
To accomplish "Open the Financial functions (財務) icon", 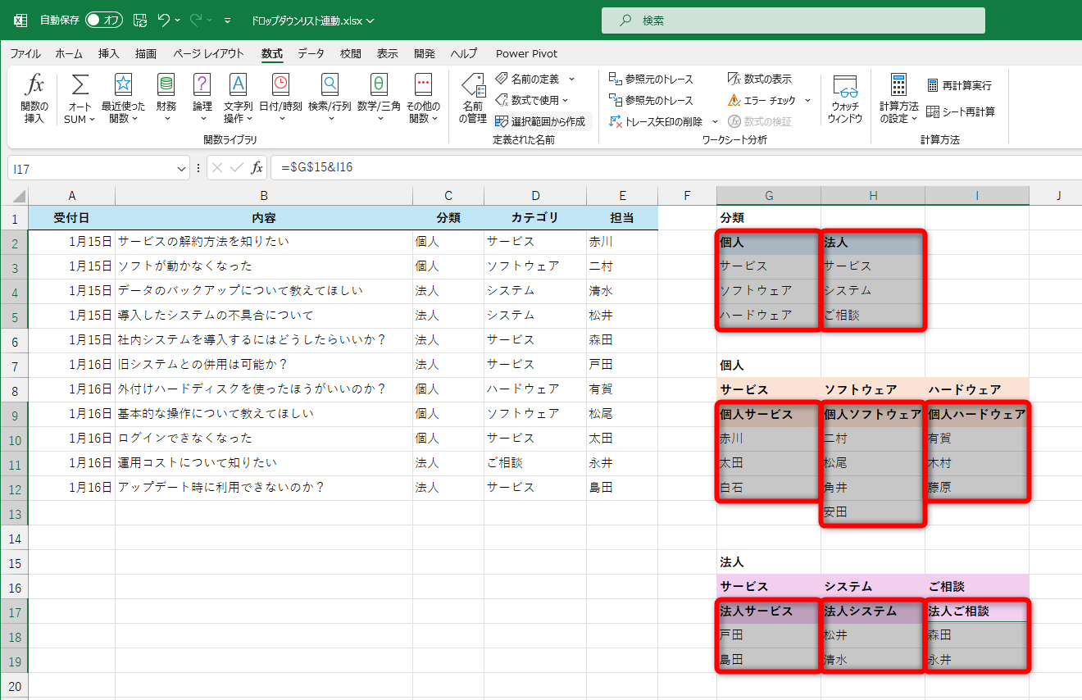I will [168, 97].
